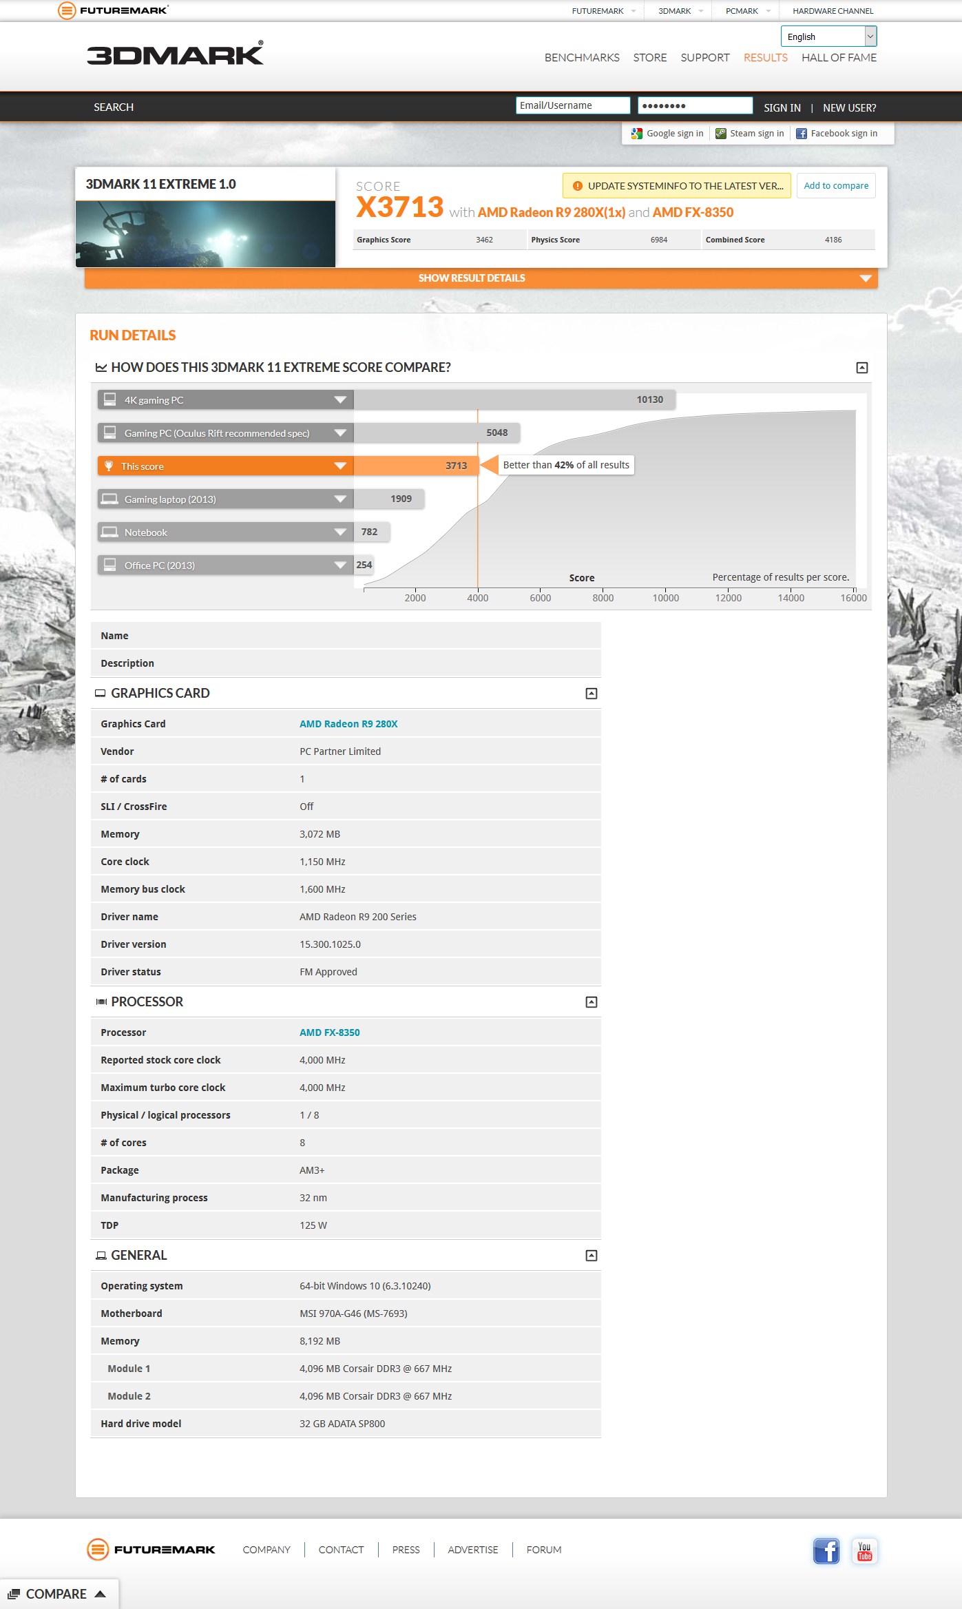Click the compare stack icon at bottom

[14, 1594]
